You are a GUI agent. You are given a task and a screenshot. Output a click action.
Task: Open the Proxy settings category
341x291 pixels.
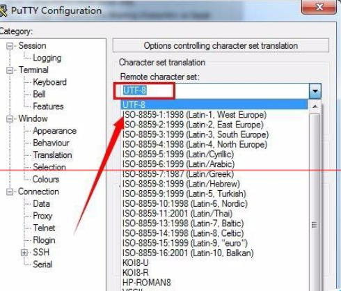point(42,216)
